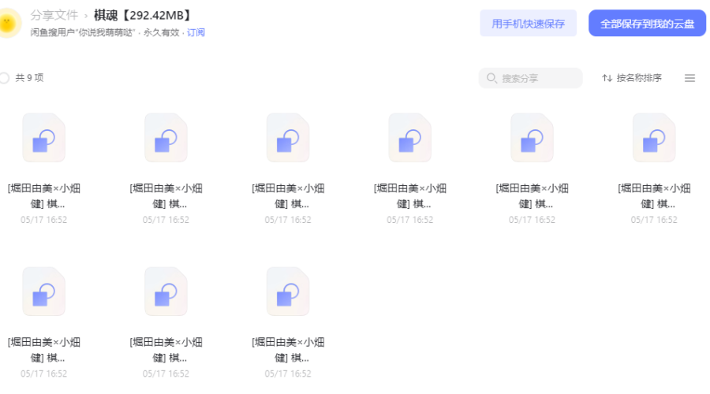Click the sharer name 你说我萌萌哒 text
The width and height of the screenshot is (710, 394).
(106, 32)
